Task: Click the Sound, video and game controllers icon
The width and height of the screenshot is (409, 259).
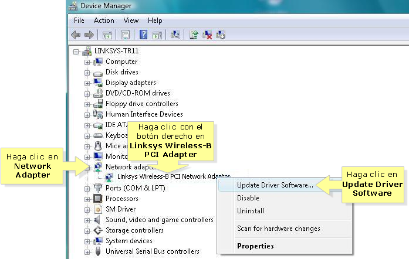Action: click(97, 220)
